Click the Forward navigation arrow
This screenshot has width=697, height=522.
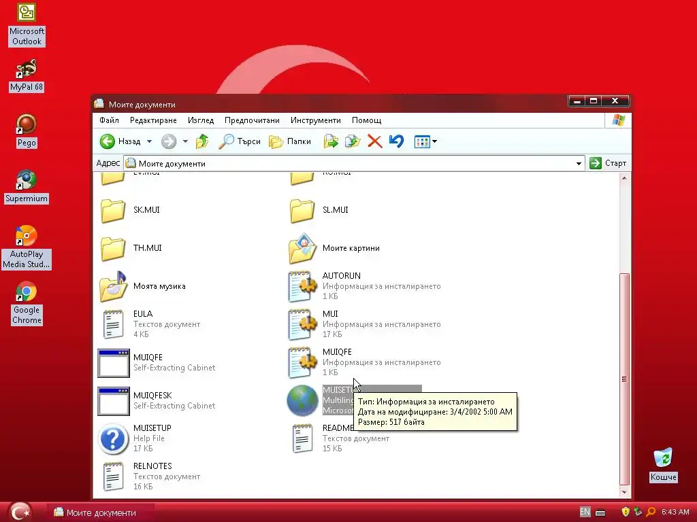pyautogui.click(x=169, y=141)
